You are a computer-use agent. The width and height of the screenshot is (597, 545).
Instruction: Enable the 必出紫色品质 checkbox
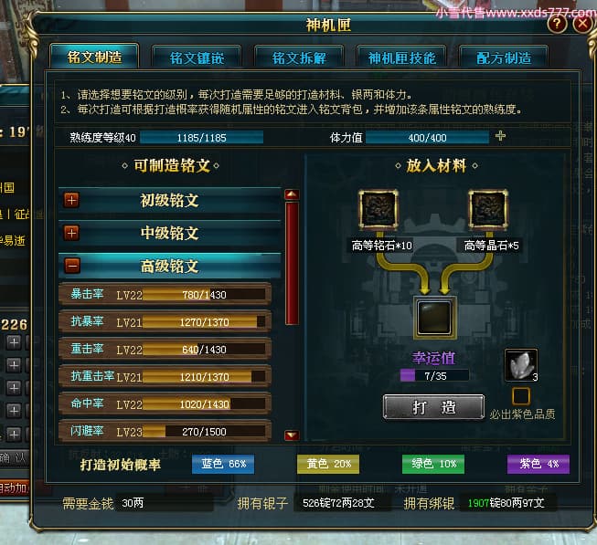(521, 396)
